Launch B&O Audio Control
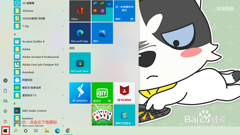The width and height of the screenshot is (240, 135). click(x=39, y=111)
